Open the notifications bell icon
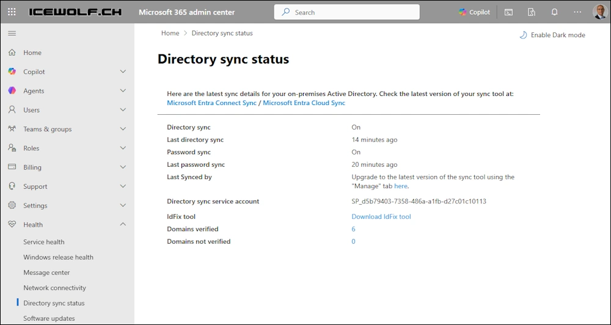The width and height of the screenshot is (611, 325). (x=554, y=12)
